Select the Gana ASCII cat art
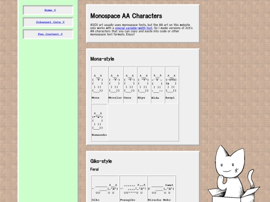 click(129, 83)
